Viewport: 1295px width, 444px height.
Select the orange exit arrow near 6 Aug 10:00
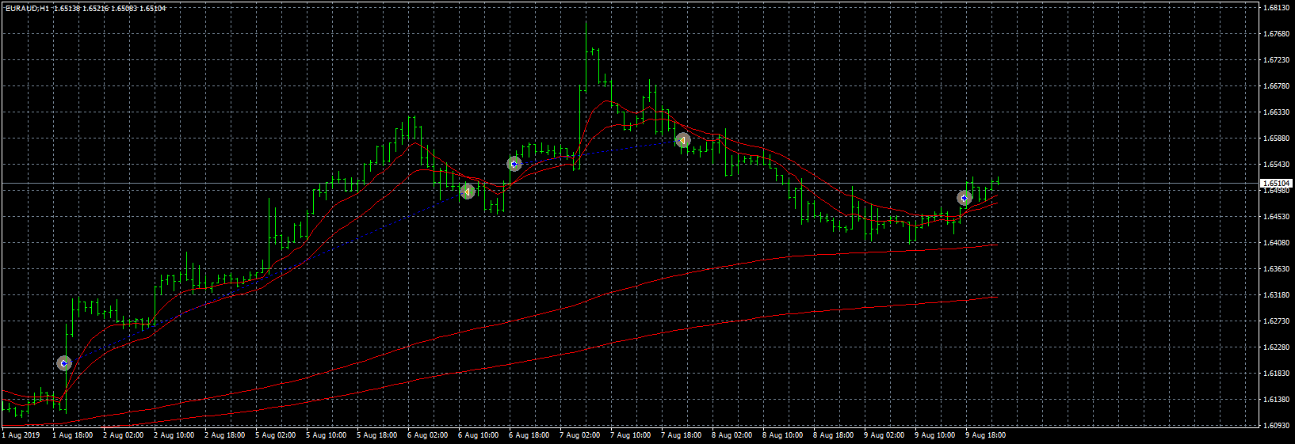(x=468, y=192)
